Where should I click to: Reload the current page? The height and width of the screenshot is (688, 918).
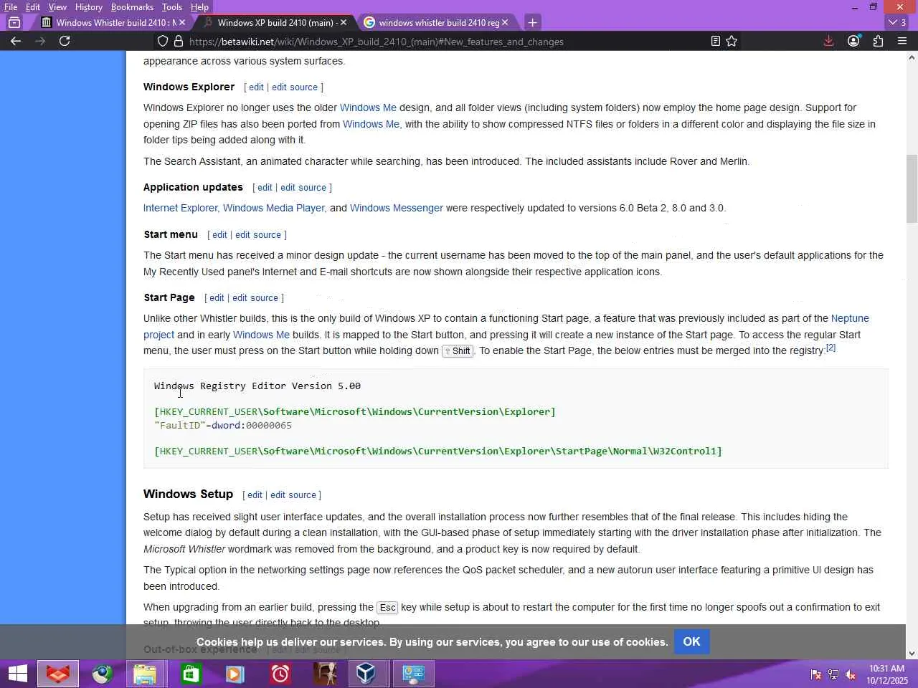(65, 41)
